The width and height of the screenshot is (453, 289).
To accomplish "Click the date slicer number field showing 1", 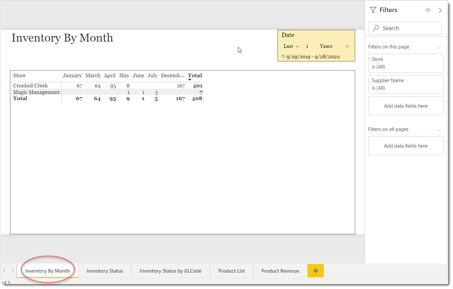I will tap(309, 46).
